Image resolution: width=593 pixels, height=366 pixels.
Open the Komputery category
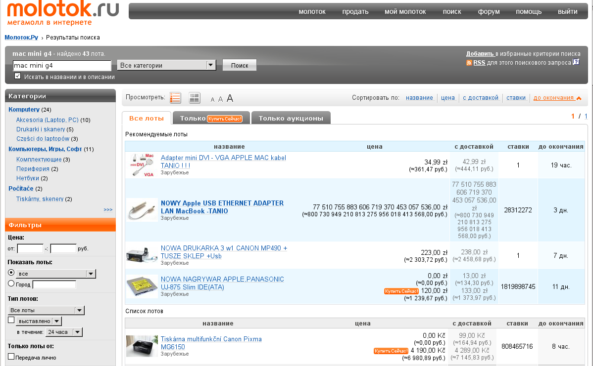point(24,110)
